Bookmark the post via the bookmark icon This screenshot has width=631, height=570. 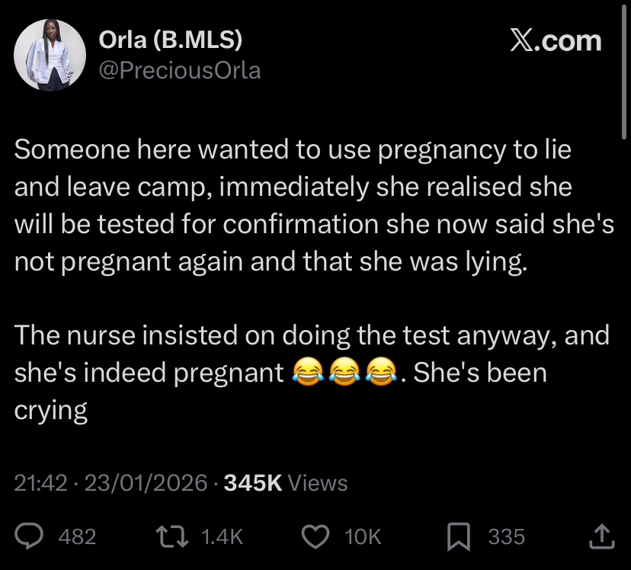pos(460,536)
